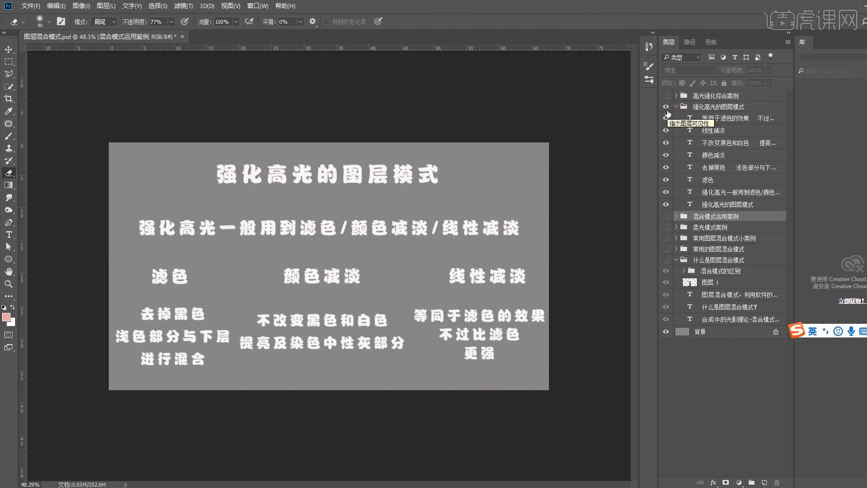
Task: Open opacity 77% slider dropdown
Action: (171, 22)
